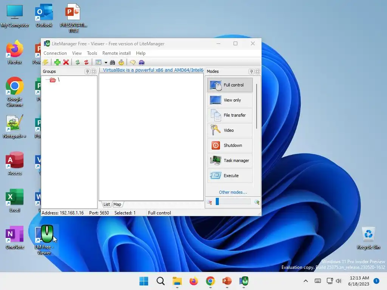Click the purple help icon in toolbar
This screenshot has width=387, height=290.
point(142,62)
